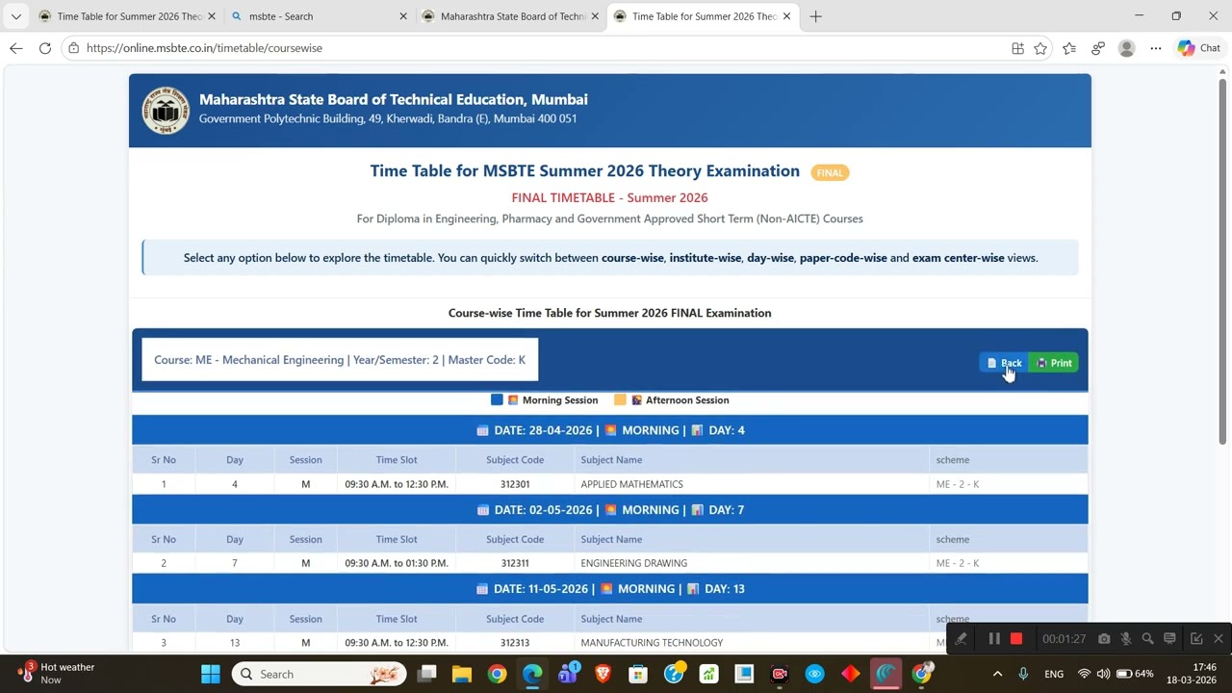This screenshot has height=693, width=1232.
Task: Go back in browser history
Action: click(x=16, y=48)
